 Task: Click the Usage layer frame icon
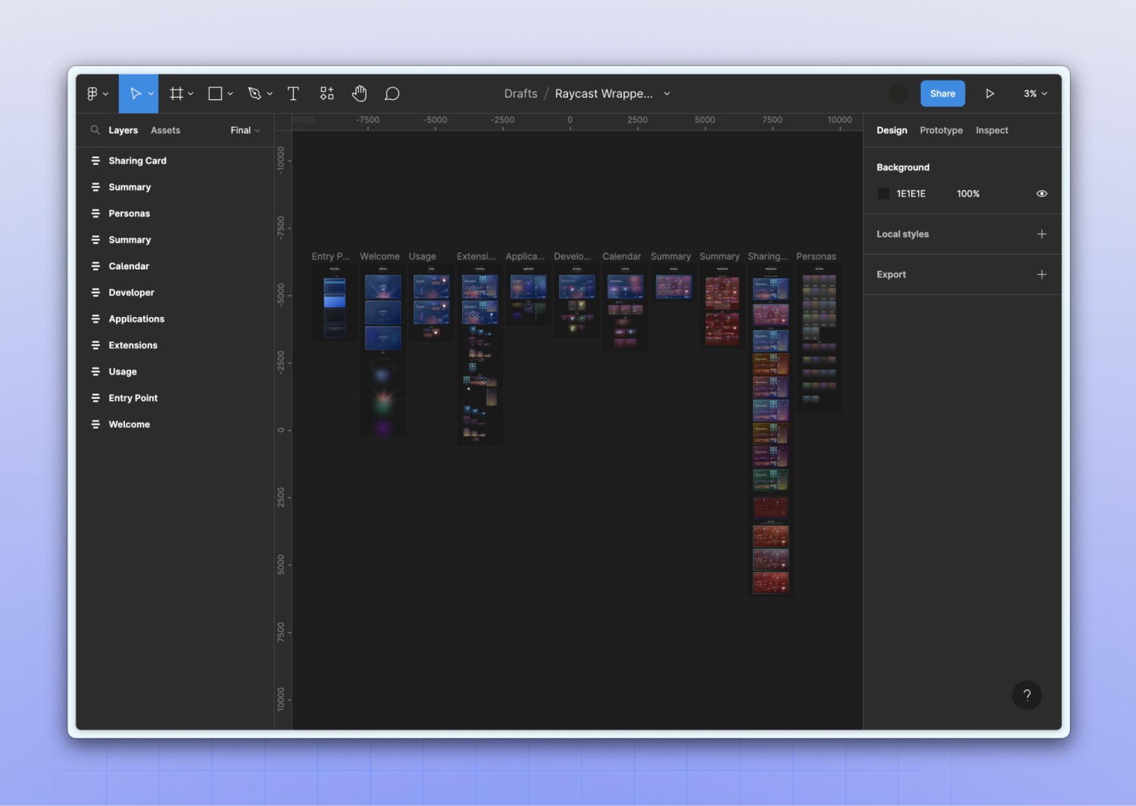pyautogui.click(x=95, y=372)
